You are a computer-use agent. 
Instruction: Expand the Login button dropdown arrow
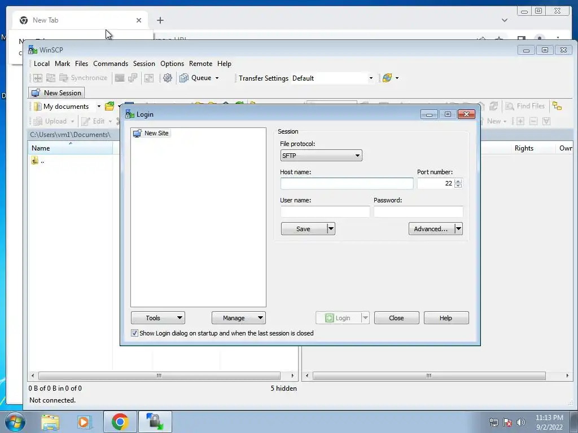click(x=365, y=318)
